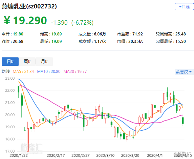Click the 2020/2/27 date axis label
The width and height of the screenshot is (194, 159).
tap(81, 155)
